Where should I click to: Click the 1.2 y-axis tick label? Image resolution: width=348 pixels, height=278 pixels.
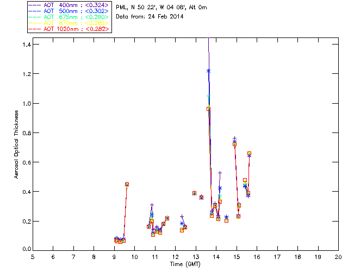[27, 74]
